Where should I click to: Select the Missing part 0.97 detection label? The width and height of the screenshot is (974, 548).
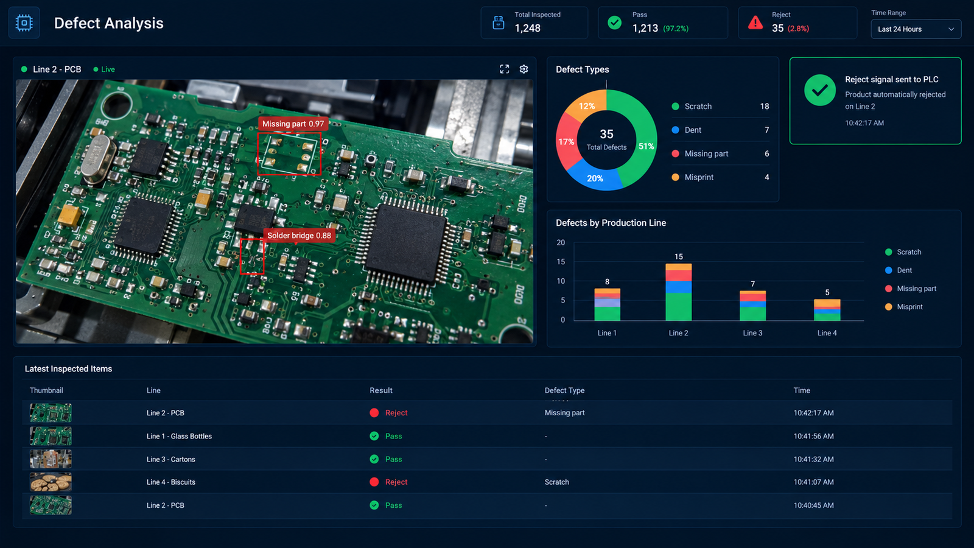tap(293, 124)
